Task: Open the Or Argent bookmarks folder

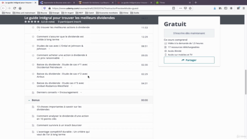Action: (x=68, y=13)
